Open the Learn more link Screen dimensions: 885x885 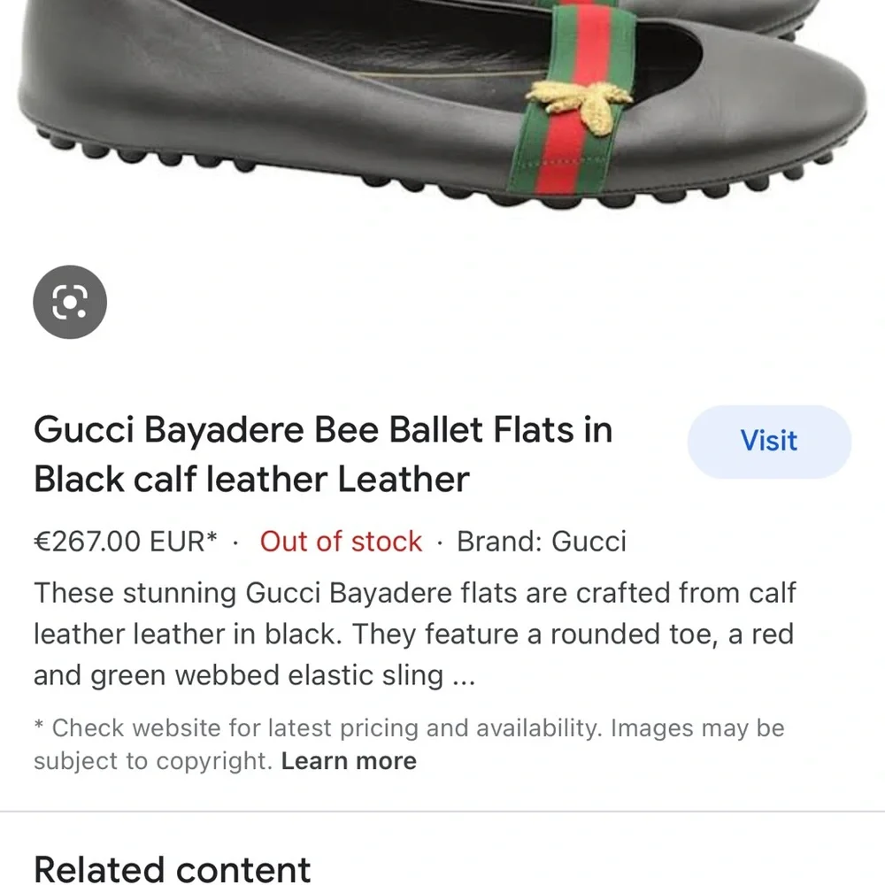click(x=349, y=760)
